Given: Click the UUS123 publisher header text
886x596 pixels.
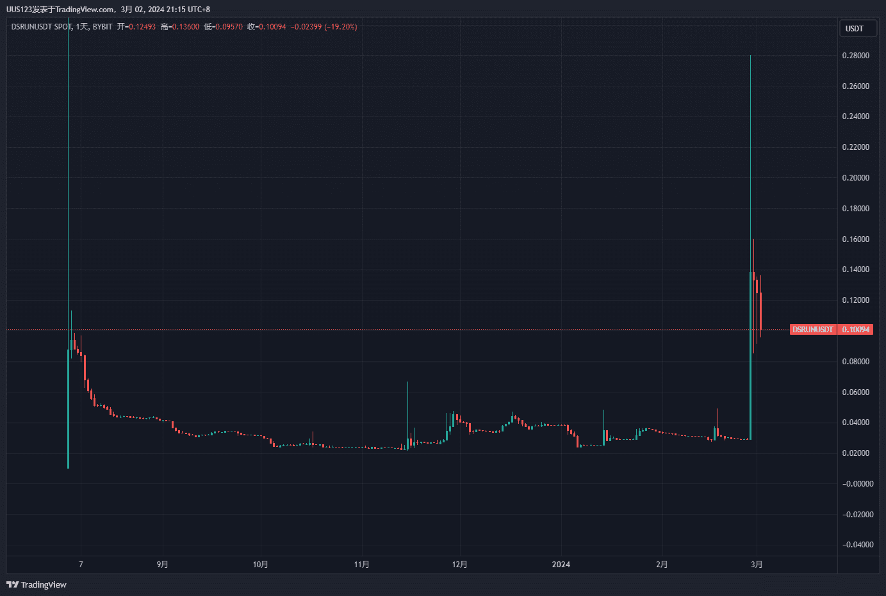Looking at the screenshot, I should [x=19, y=10].
